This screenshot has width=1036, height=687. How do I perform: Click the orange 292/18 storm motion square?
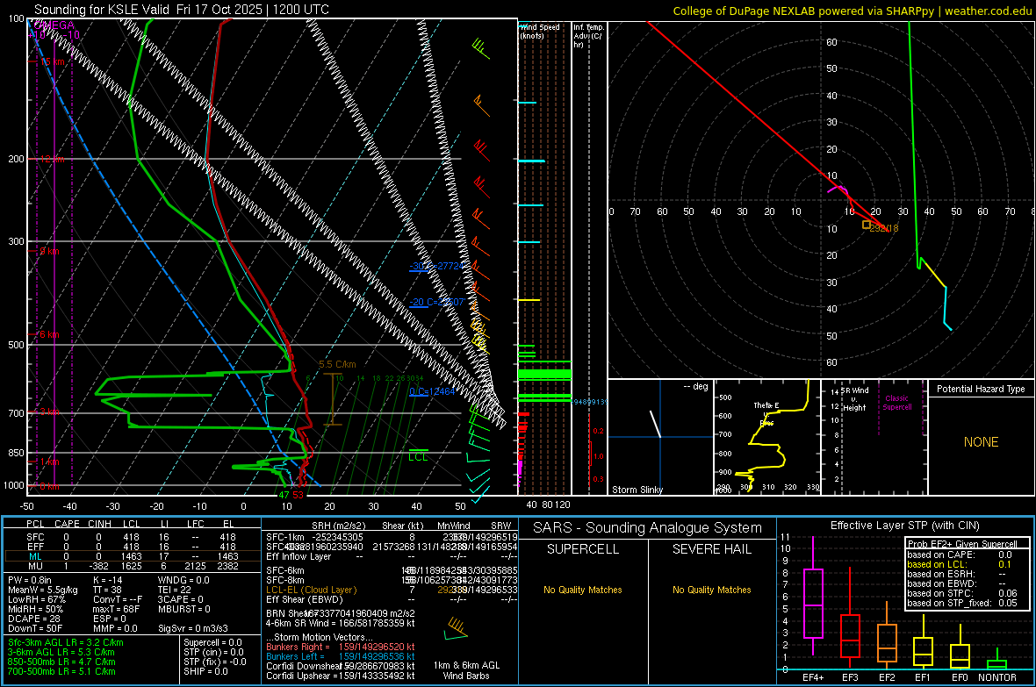pos(867,225)
